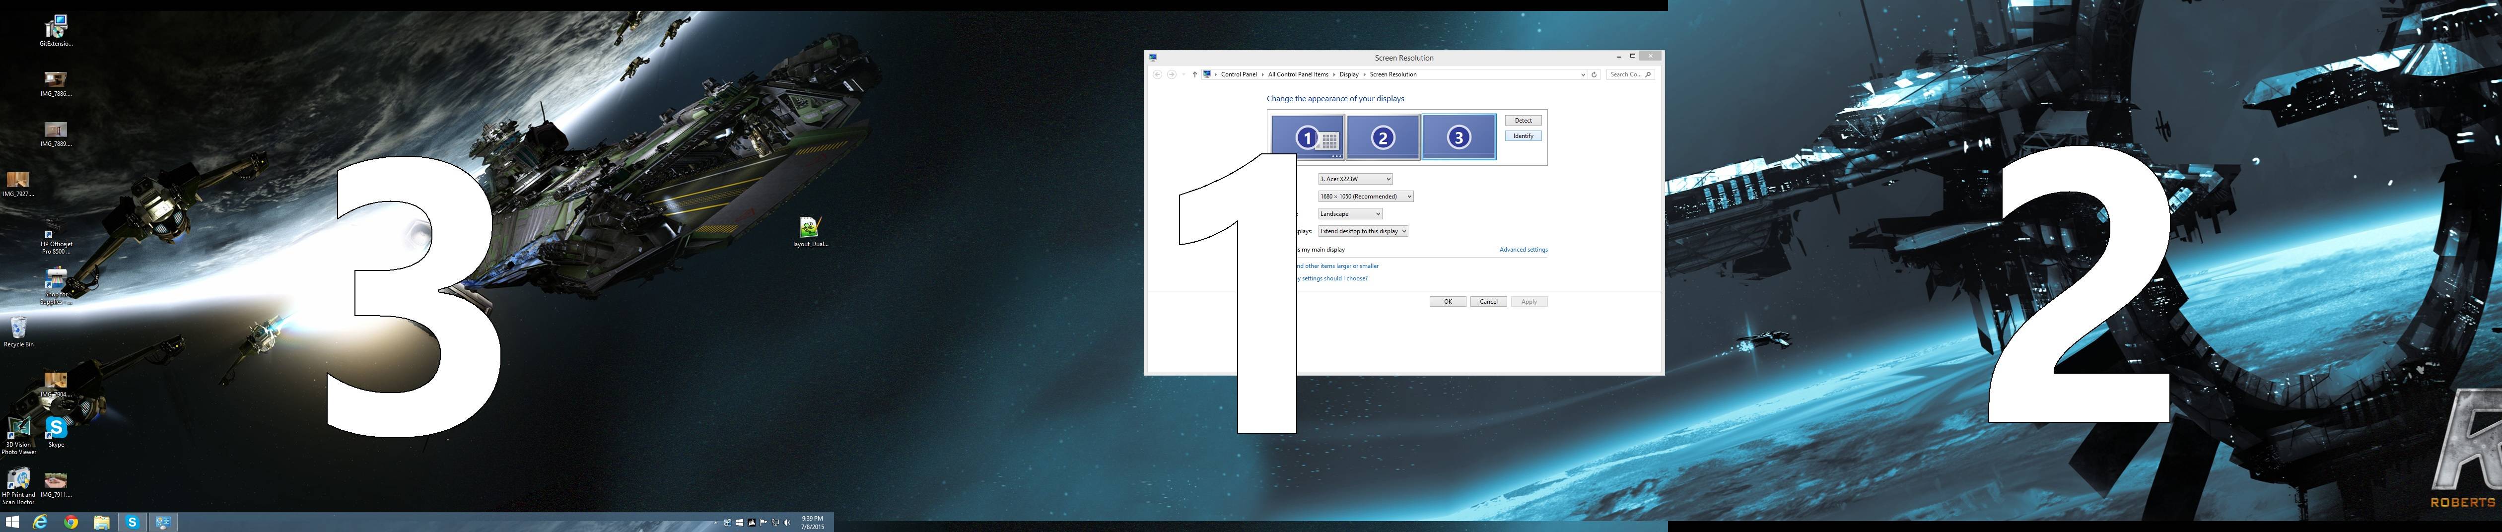The image size is (2502, 532).
Task: Click the All Control Panel Items breadcrumb
Action: pos(1298,75)
